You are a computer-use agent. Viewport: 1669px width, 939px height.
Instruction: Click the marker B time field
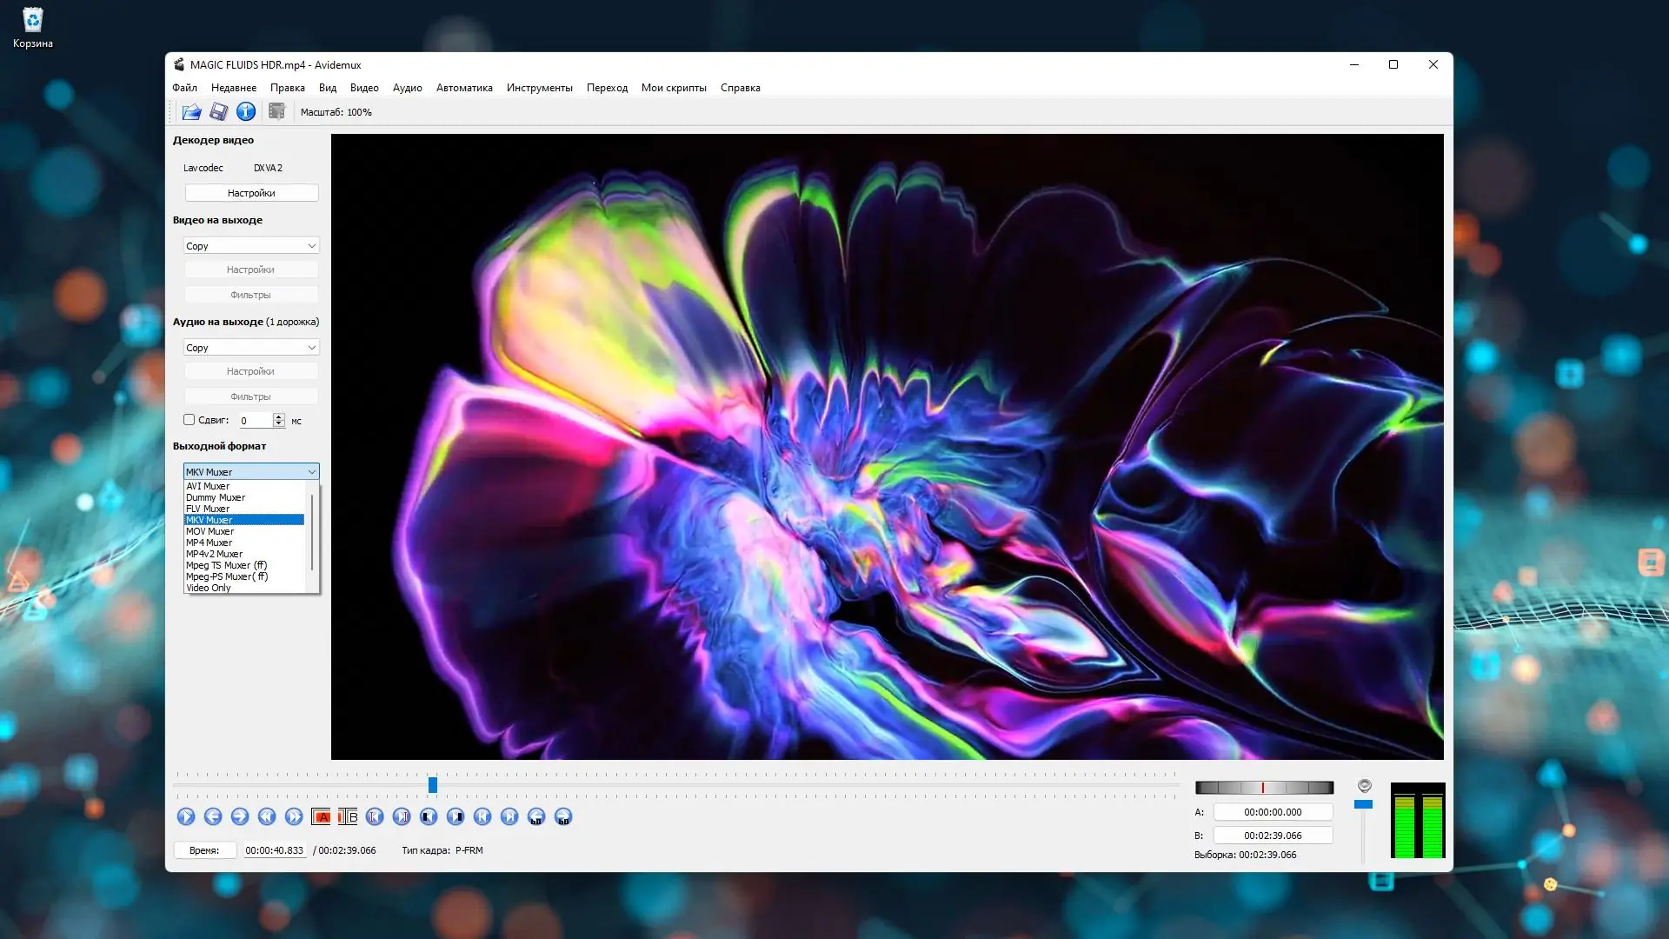pyautogui.click(x=1273, y=836)
